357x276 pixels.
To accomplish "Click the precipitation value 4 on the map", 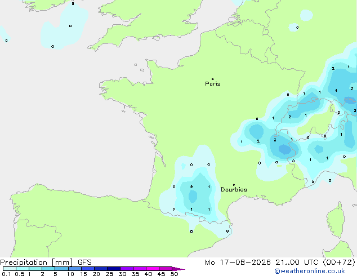I will 336,91.
